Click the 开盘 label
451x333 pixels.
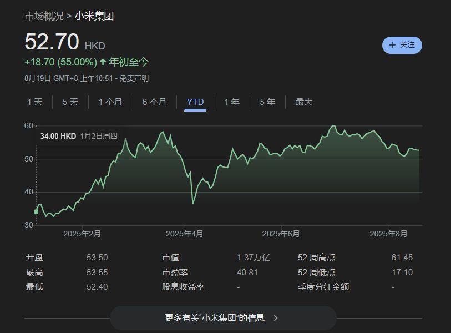click(x=34, y=258)
